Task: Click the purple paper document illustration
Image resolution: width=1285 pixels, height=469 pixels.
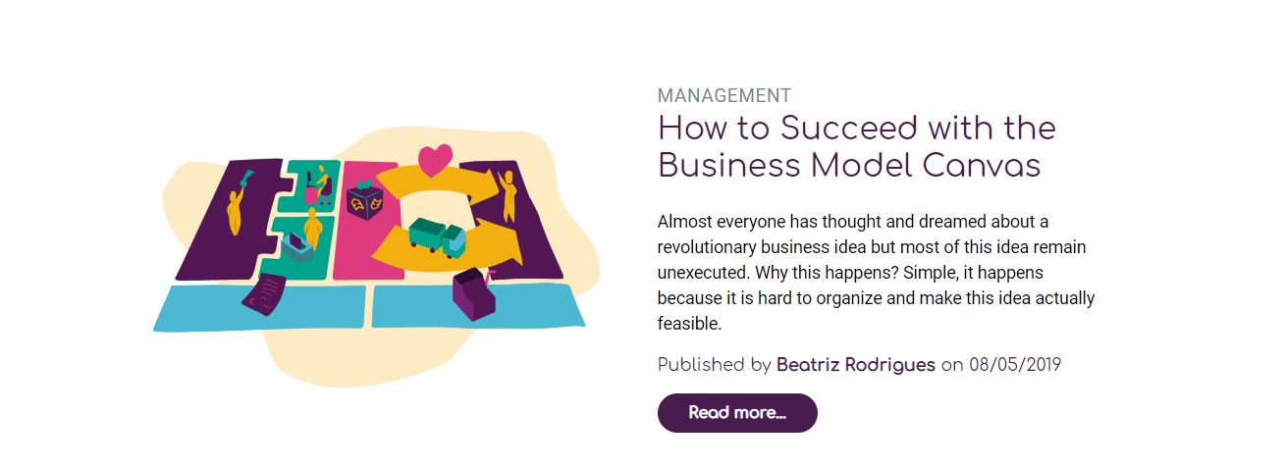Action: coord(264,294)
